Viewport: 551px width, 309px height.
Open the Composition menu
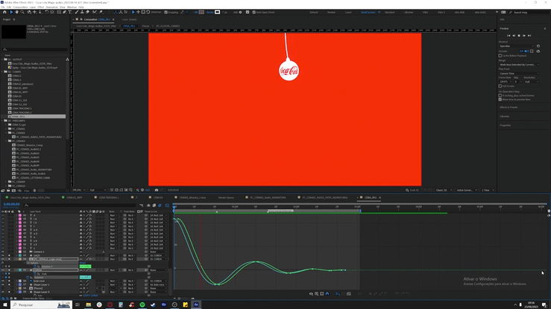(20, 7)
